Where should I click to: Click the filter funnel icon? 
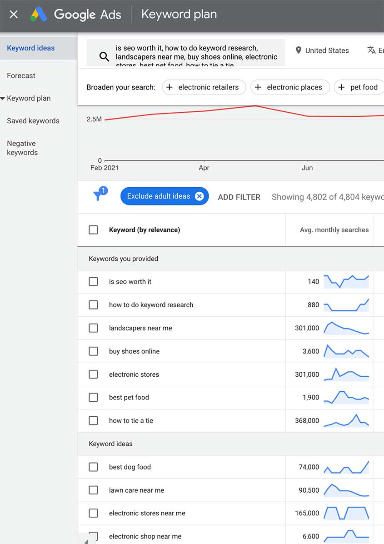(x=100, y=195)
